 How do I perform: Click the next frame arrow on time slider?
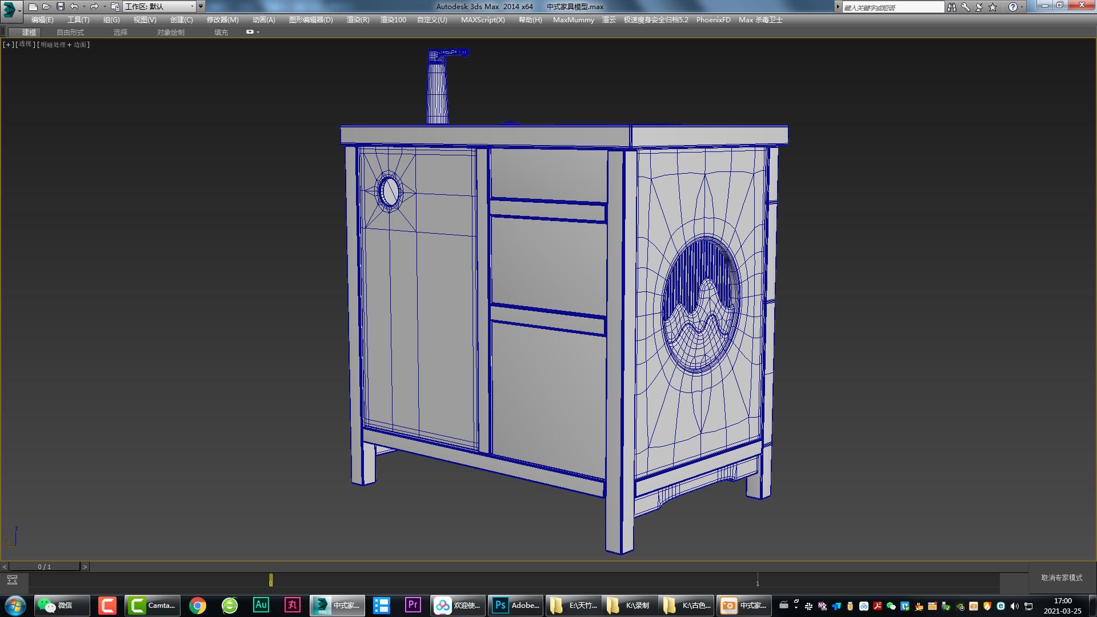85,567
